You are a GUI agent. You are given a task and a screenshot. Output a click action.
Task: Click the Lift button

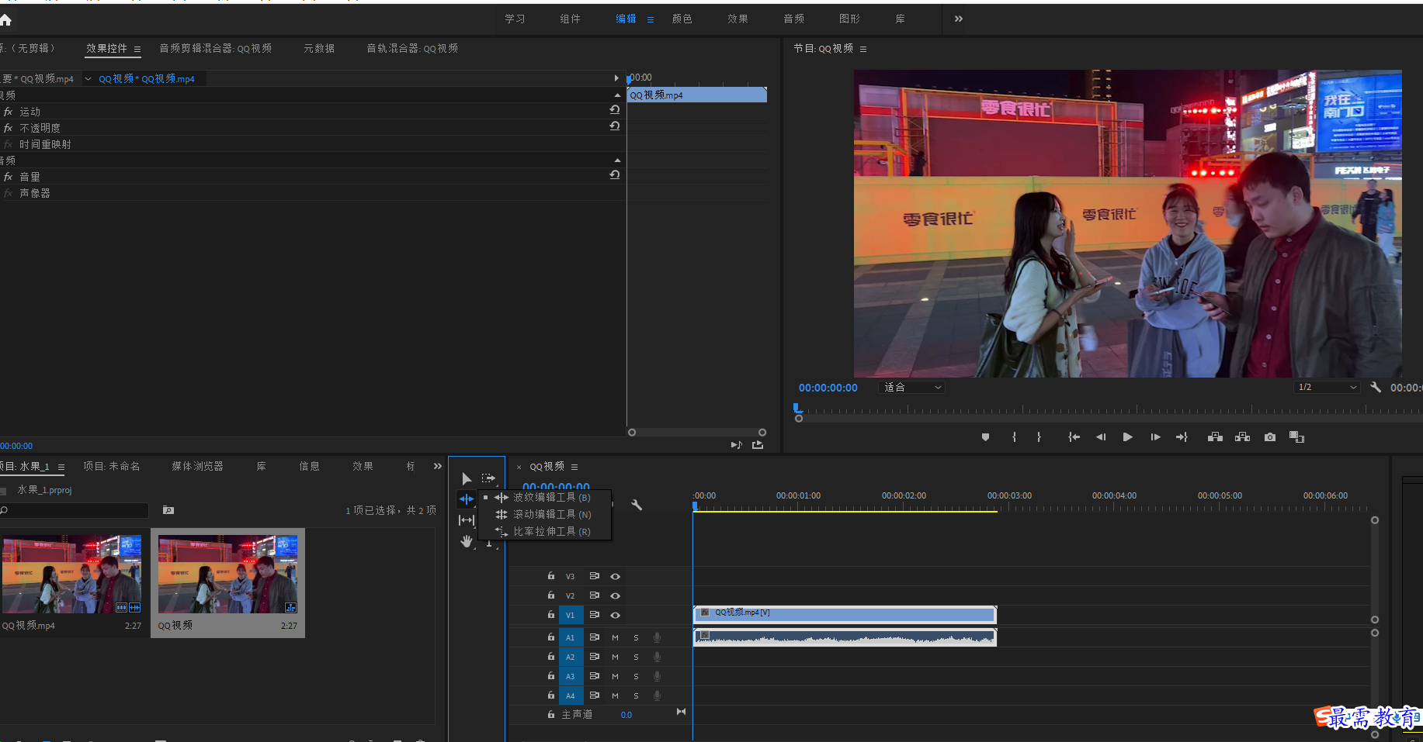[x=1216, y=437]
